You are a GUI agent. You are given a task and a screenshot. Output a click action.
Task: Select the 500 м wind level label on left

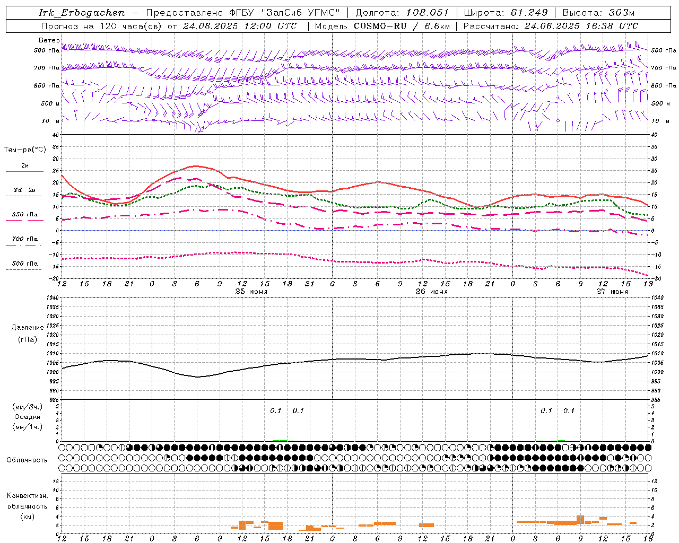click(x=50, y=103)
